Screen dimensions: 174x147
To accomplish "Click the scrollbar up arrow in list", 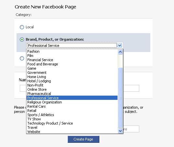I will 120,52.
